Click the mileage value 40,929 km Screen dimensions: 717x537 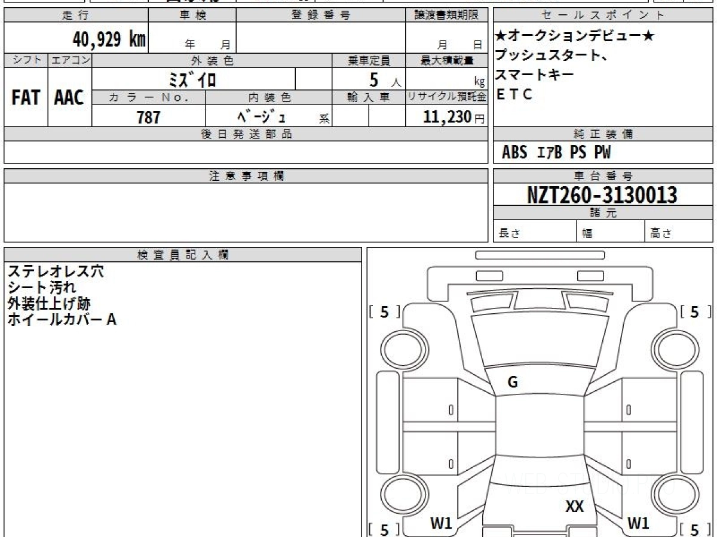coord(109,39)
